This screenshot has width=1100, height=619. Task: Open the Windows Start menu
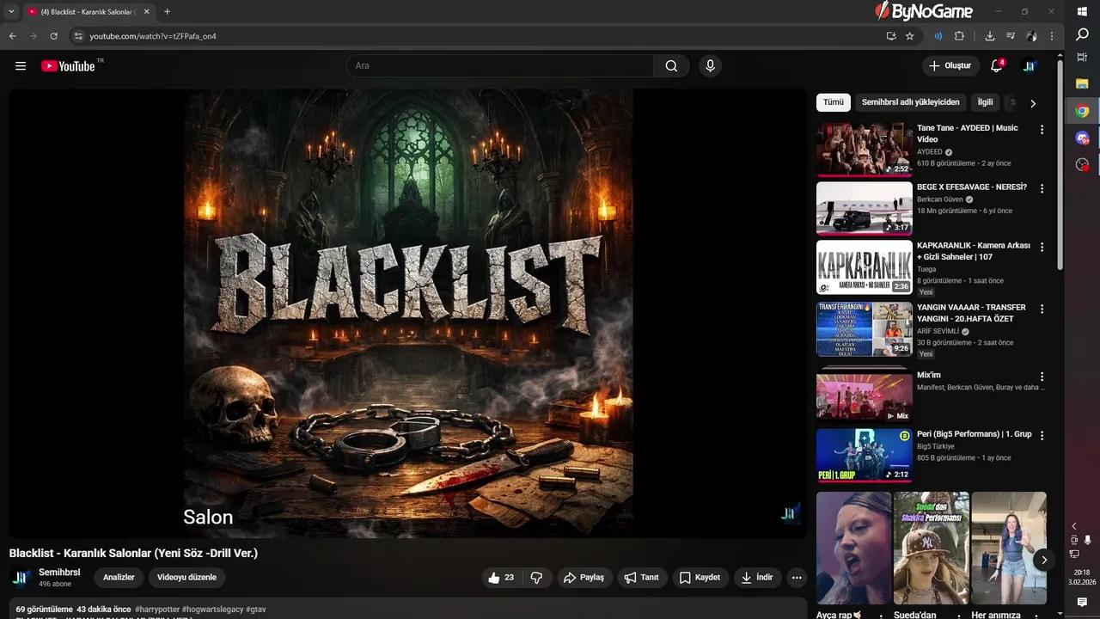pyautogui.click(x=1082, y=11)
